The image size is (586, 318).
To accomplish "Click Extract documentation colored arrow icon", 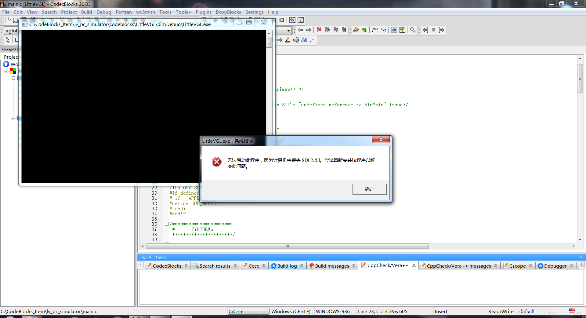I will tap(364, 30).
